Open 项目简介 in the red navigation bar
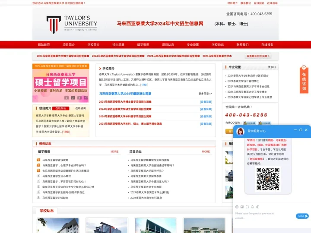 (x=69, y=45)
